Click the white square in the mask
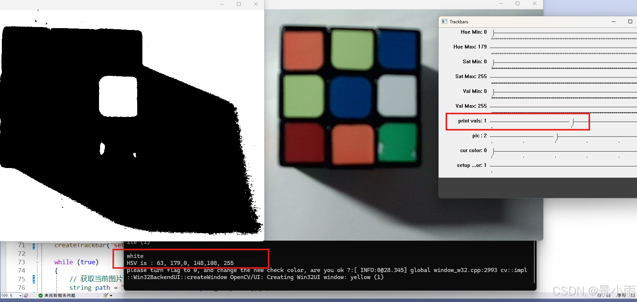Image resolution: width=637 pixels, height=302 pixels. pos(118,96)
